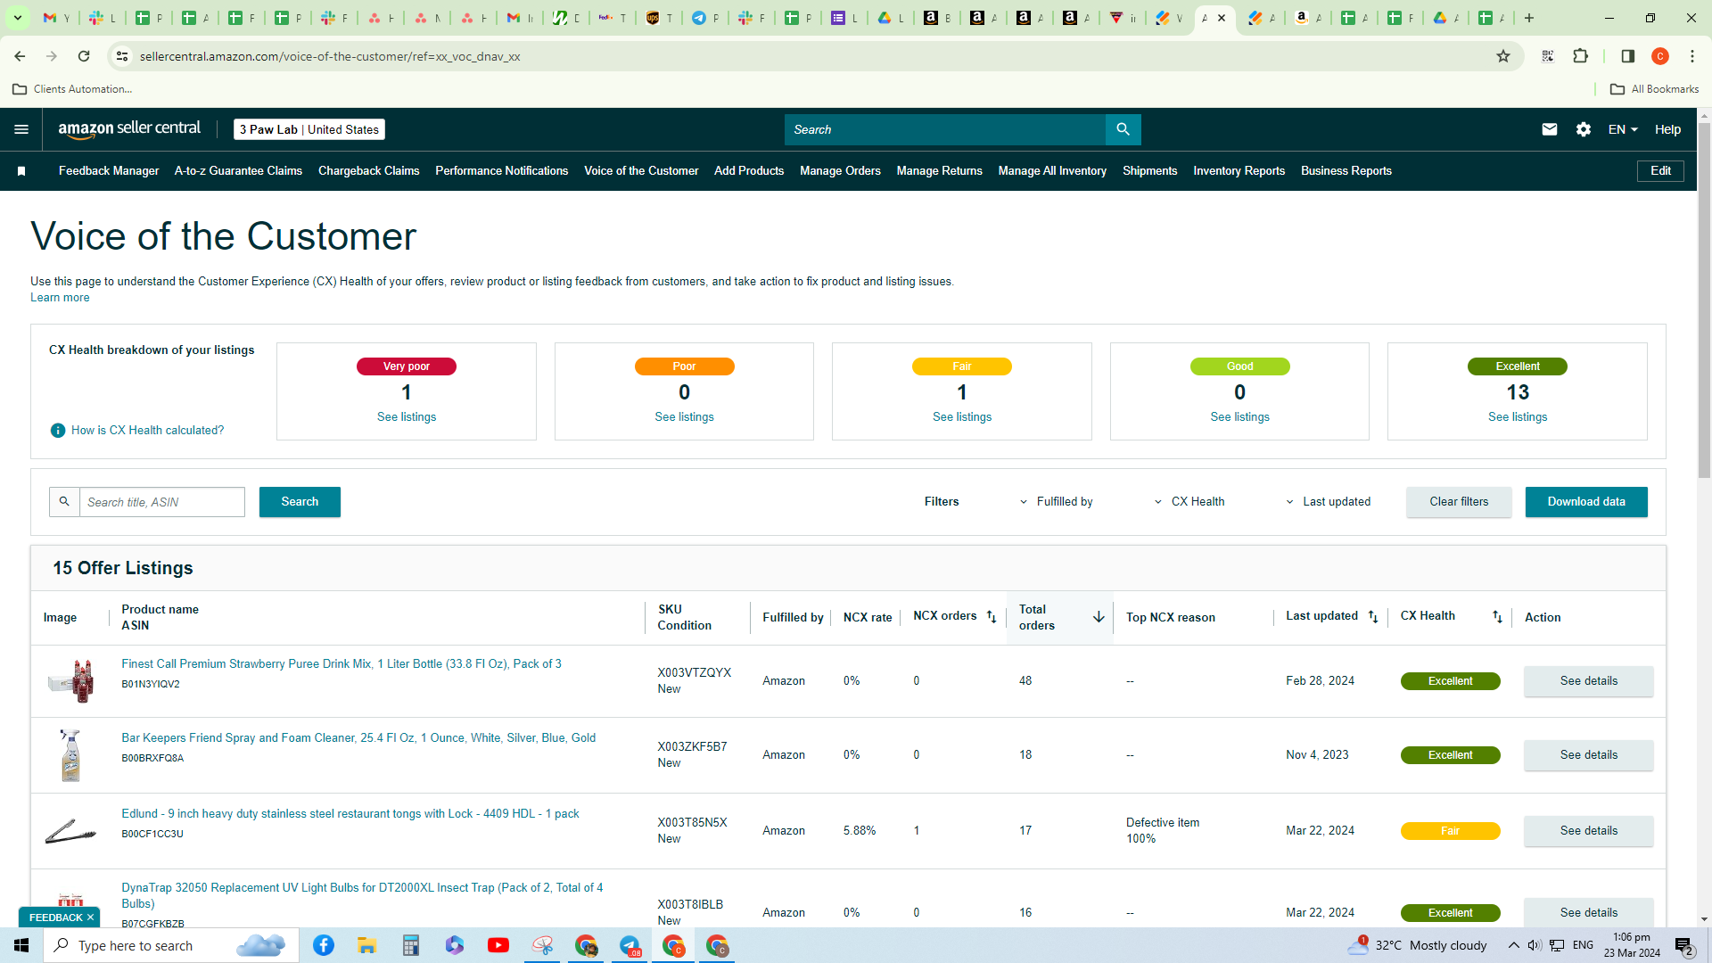Go back using the browser back arrow
Screen dimensions: 1712x963
coord(20,56)
